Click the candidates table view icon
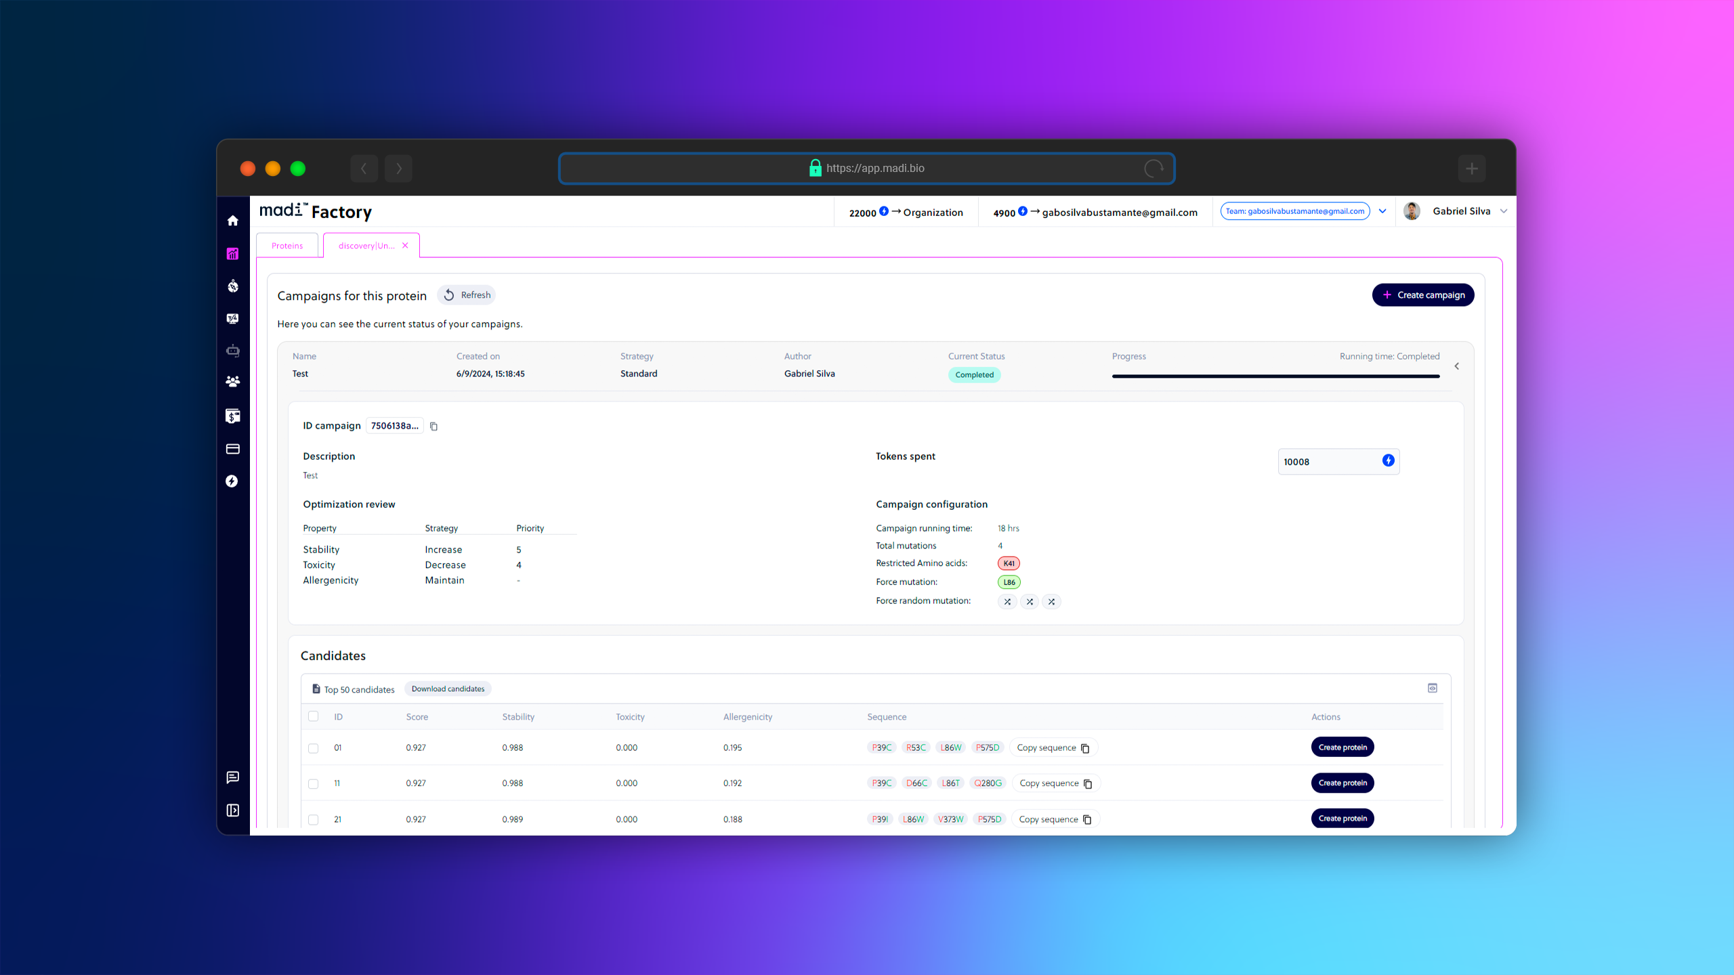The height and width of the screenshot is (975, 1734). pos(1433,688)
